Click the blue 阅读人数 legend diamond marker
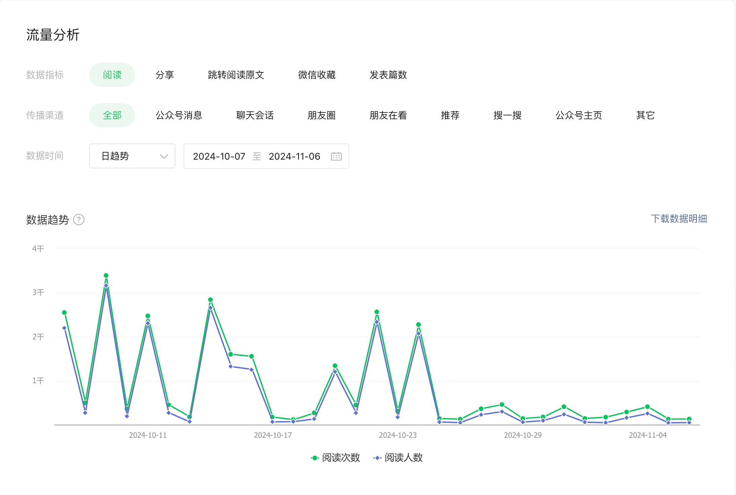 pyautogui.click(x=377, y=458)
